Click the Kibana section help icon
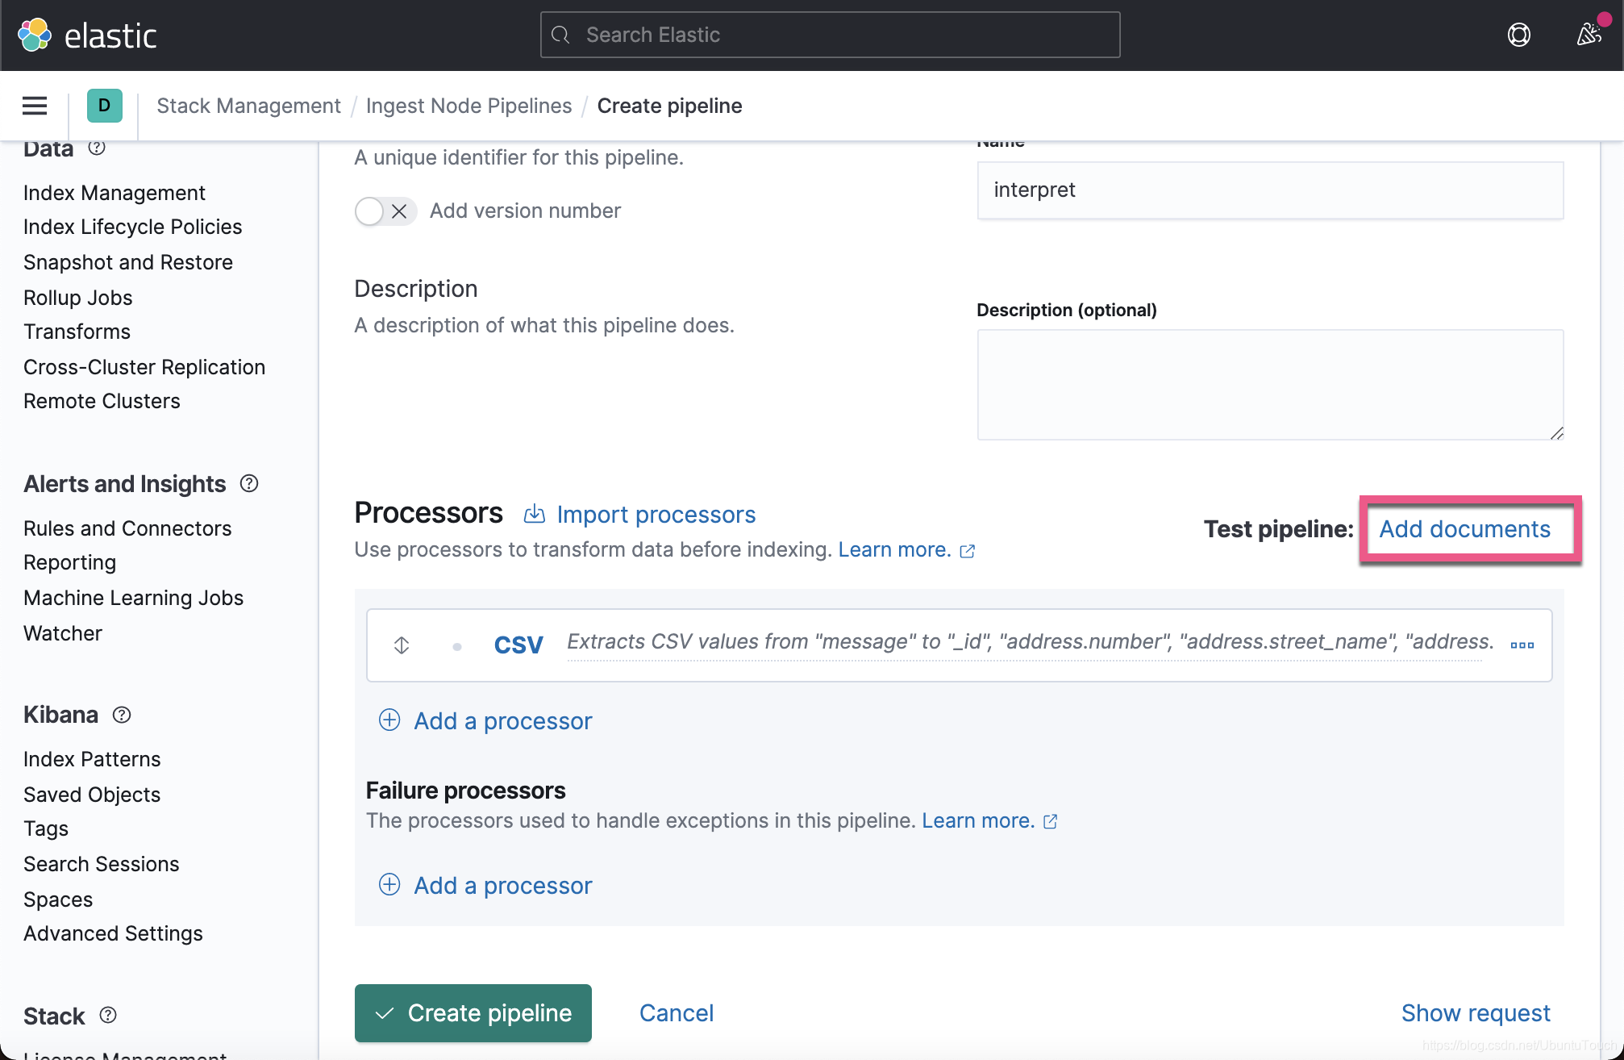The width and height of the screenshot is (1624, 1060). tap(121, 715)
